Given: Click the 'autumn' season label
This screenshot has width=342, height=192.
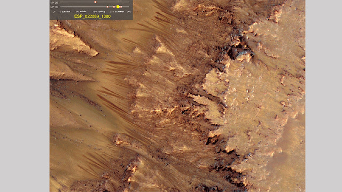Looking at the screenshot, I should (66, 12).
